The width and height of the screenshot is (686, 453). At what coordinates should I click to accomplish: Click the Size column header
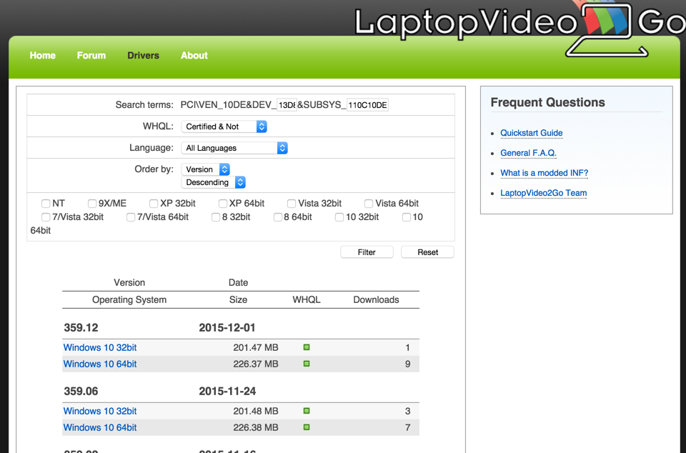(x=238, y=300)
